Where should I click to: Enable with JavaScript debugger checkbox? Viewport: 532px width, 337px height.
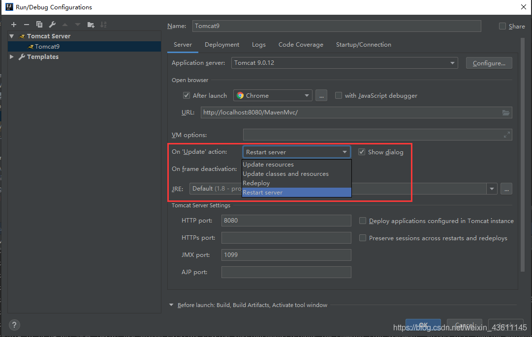338,95
